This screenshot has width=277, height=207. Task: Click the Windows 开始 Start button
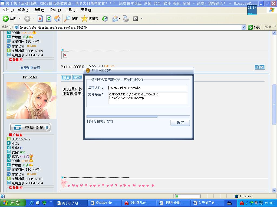[x=13, y=203]
